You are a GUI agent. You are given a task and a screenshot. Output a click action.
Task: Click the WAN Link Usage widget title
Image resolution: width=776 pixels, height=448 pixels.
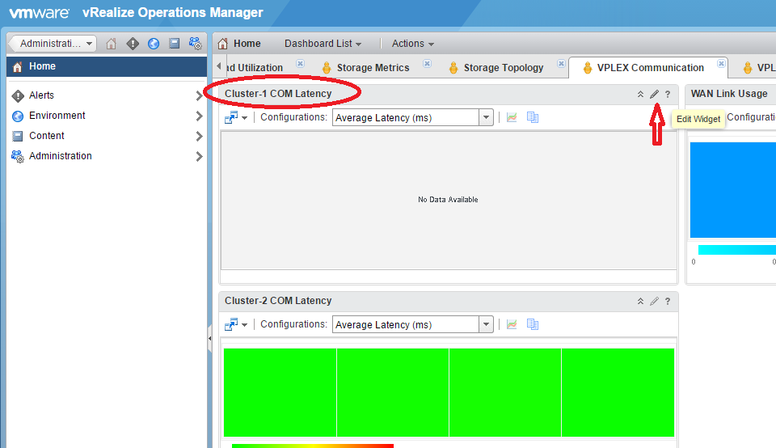[x=729, y=94]
